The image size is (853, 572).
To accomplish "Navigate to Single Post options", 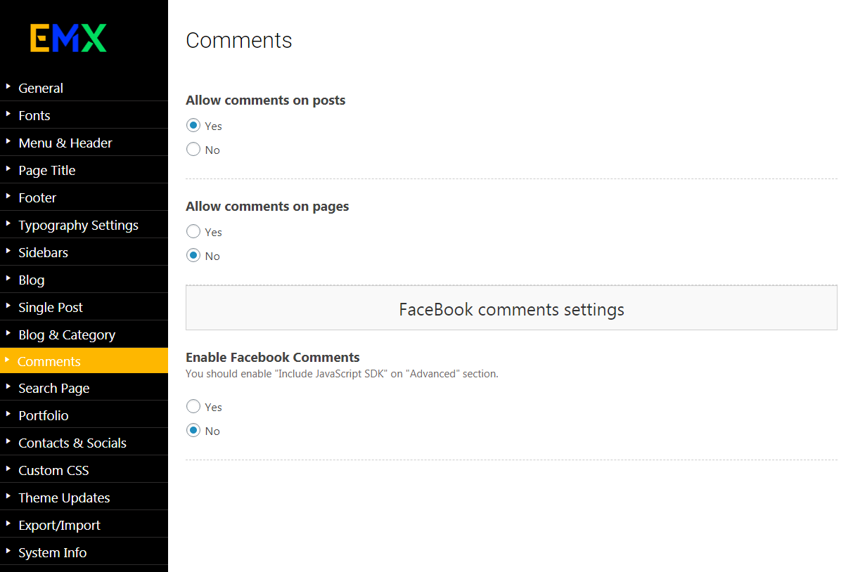I will (x=51, y=307).
